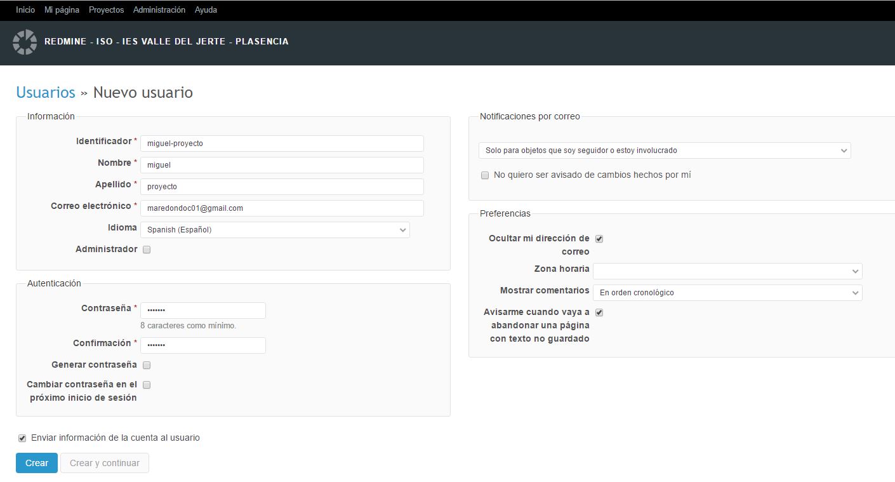Image resolution: width=895 pixels, height=482 pixels.
Task: Uncheck Enviar información de la cuenta
Action: [x=22, y=438]
